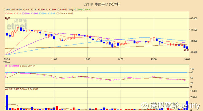Click the '14 RSI: 32.911' indicator label
This screenshot has height=111, width=203.
pos(12,66)
